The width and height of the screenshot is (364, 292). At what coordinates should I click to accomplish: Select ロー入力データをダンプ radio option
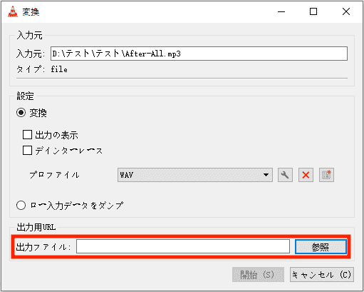(21, 205)
